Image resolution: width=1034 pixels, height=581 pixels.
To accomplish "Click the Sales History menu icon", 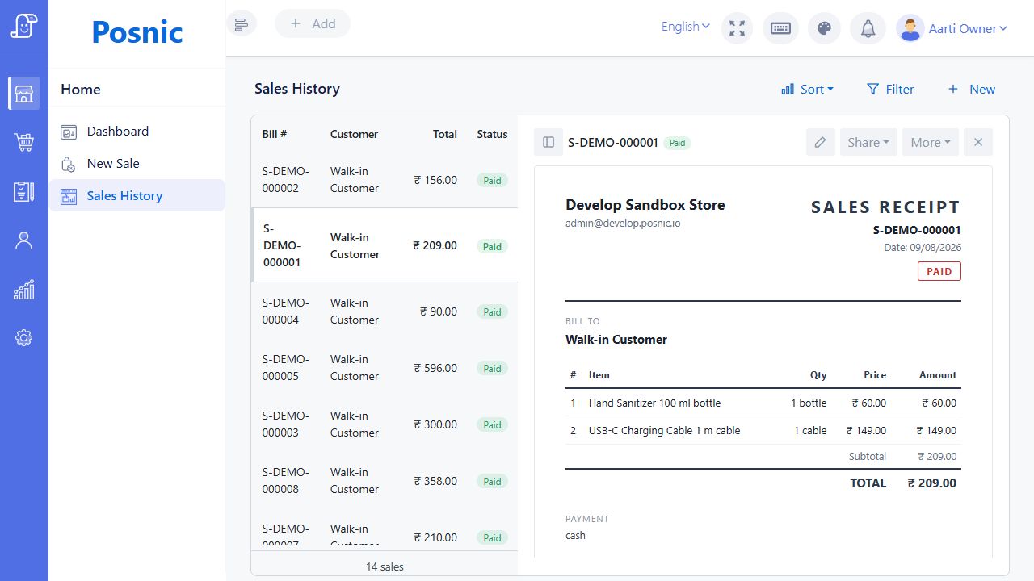I will point(69,196).
